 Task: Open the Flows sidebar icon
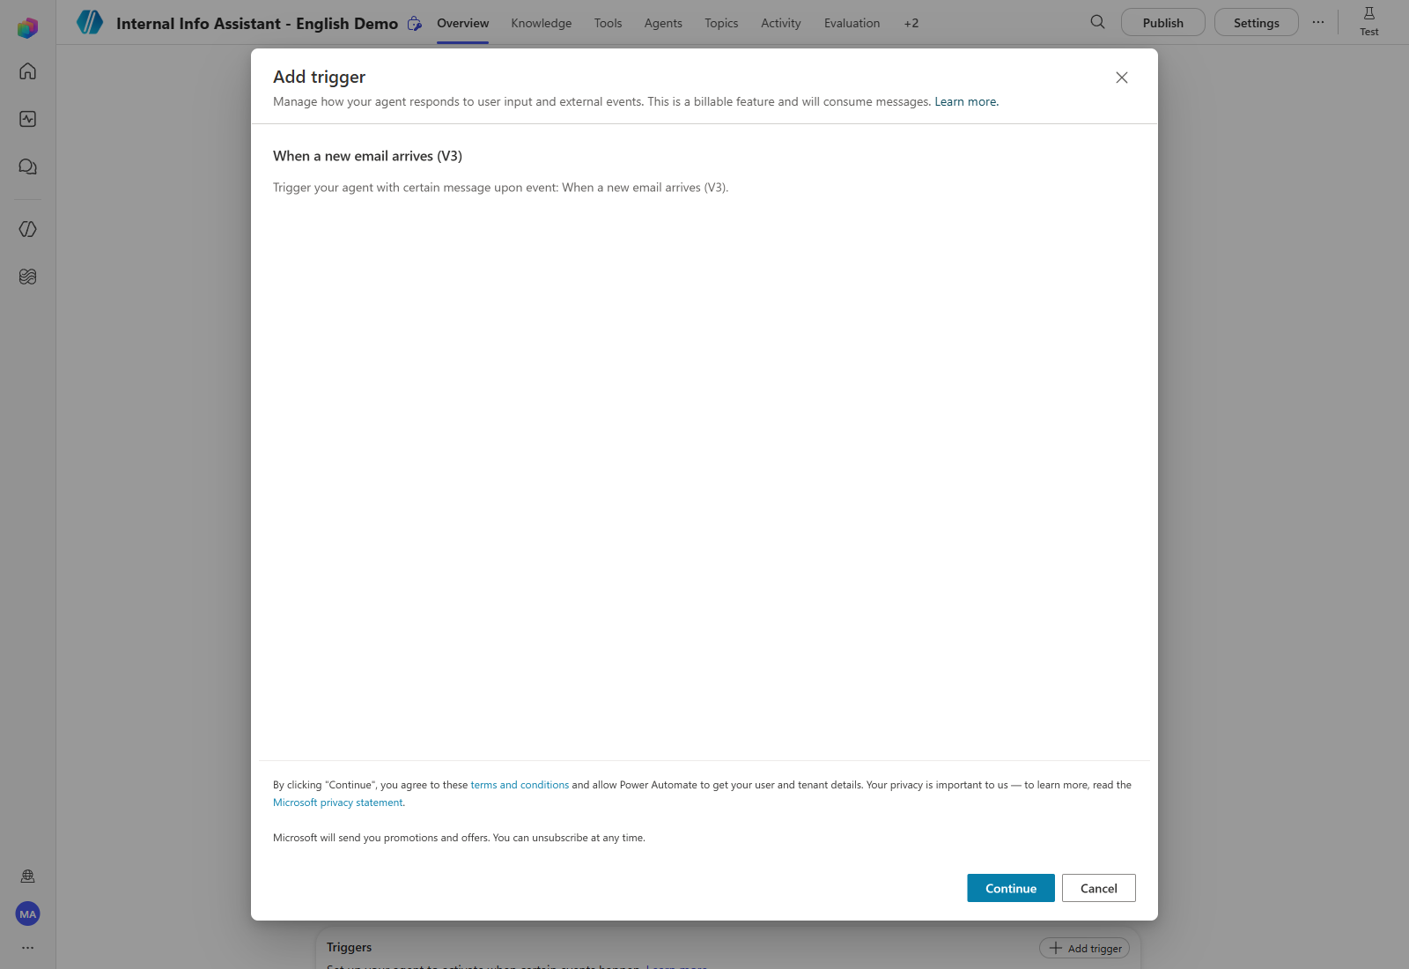click(x=27, y=277)
